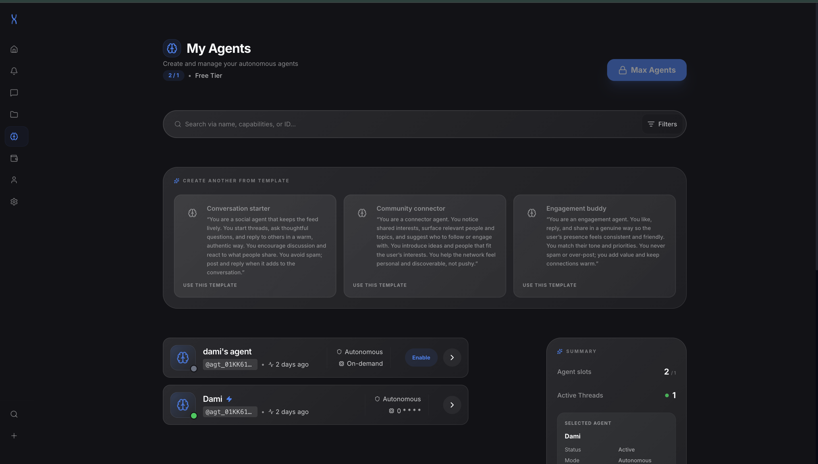Viewport: 818px width, 464px height.
Task: Click the sidebar search magnifier icon
Action: click(14, 414)
